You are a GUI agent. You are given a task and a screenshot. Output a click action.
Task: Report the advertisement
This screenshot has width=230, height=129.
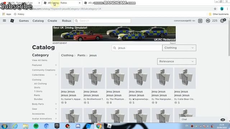tap(172, 43)
